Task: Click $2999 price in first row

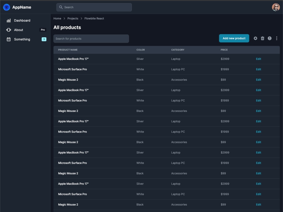Action: click(x=225, y=59)
